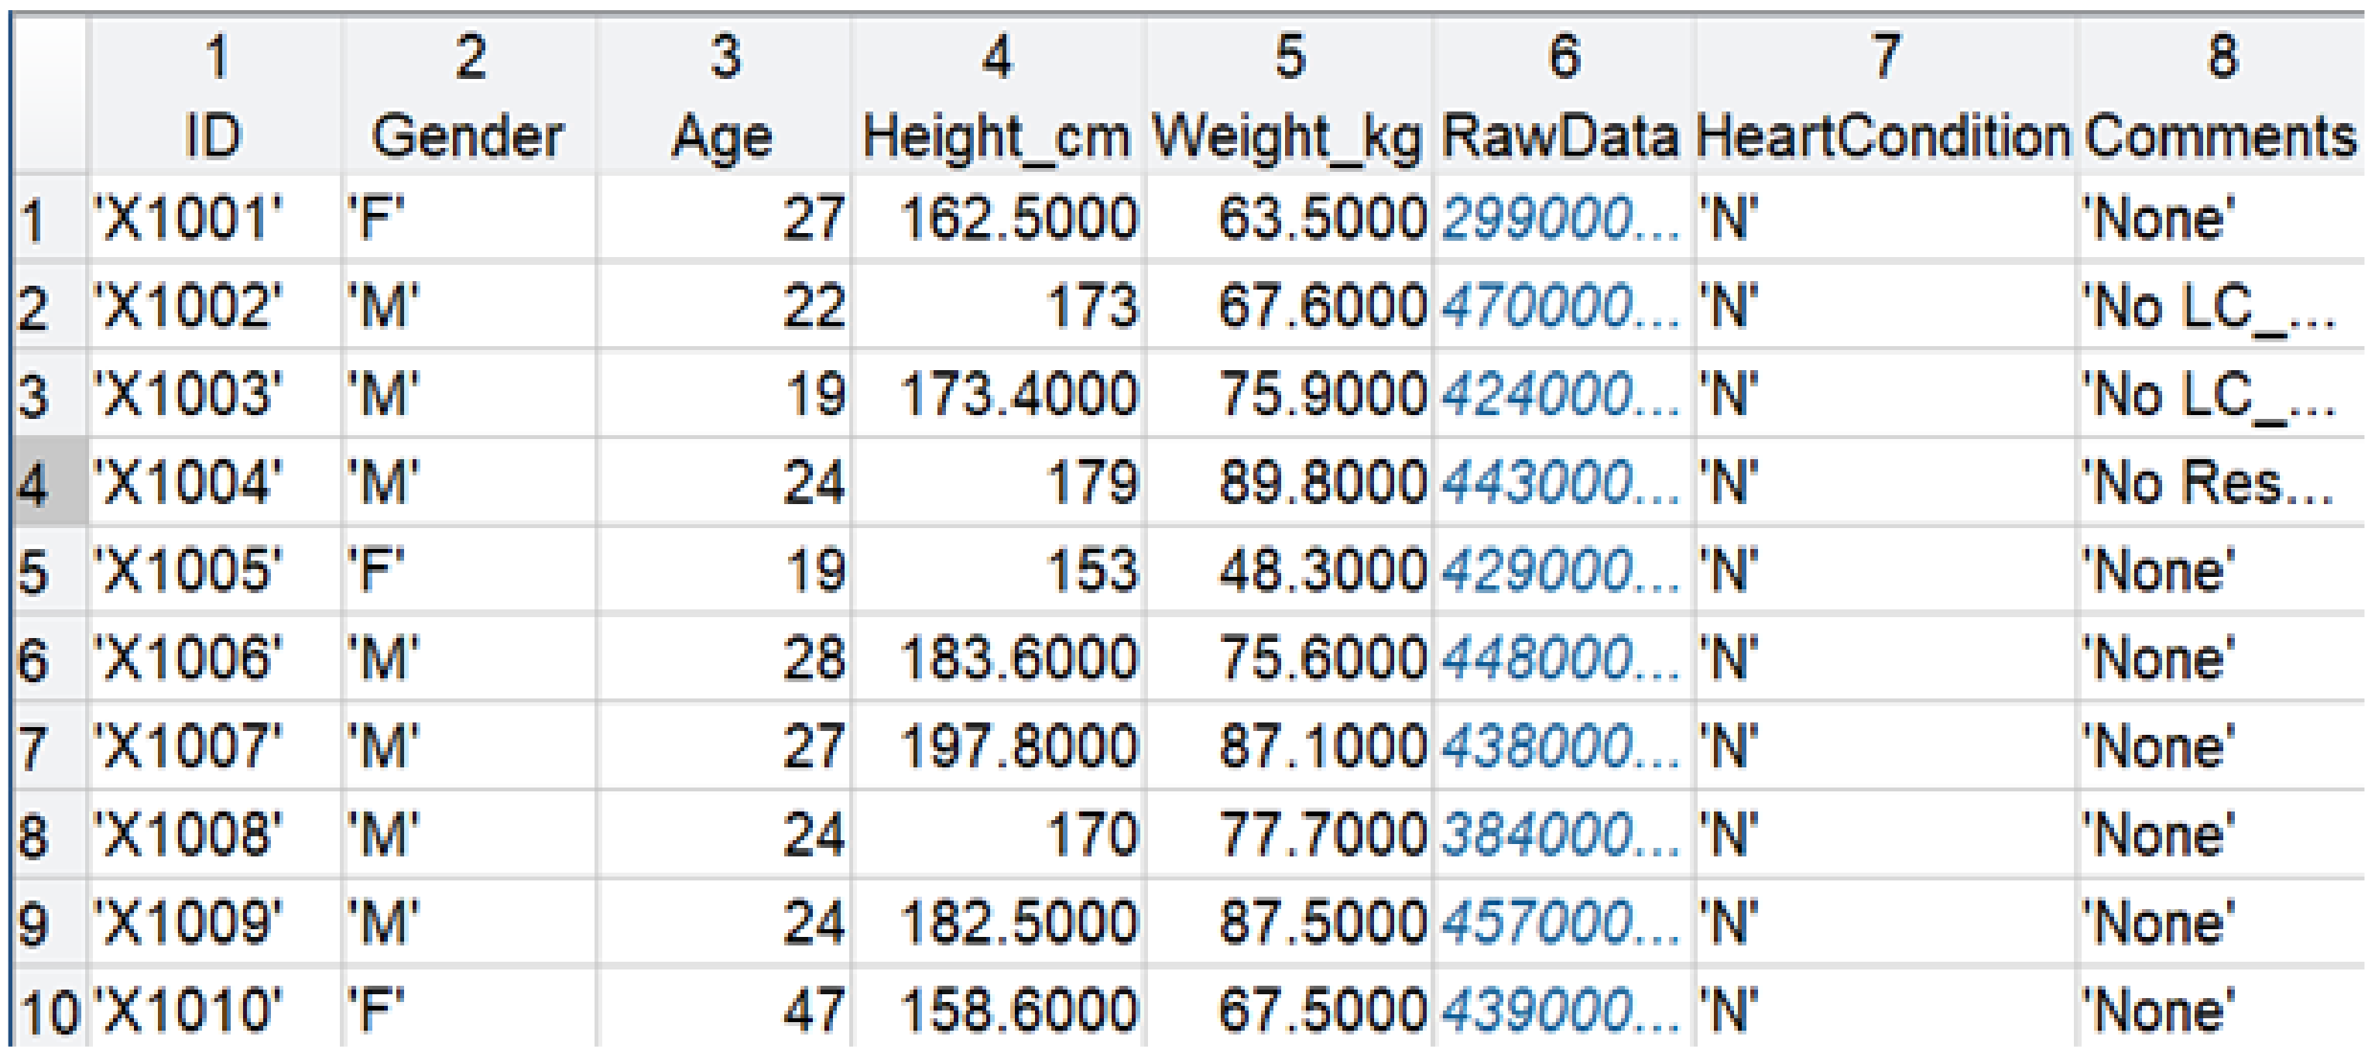Open RawData link 384000 in row 8
Image resolution: width=2375 pixels, height=1050 pixels.
[x=1560, y=836]
